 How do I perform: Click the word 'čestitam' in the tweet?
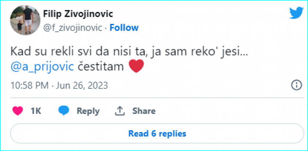coord(100,66)
